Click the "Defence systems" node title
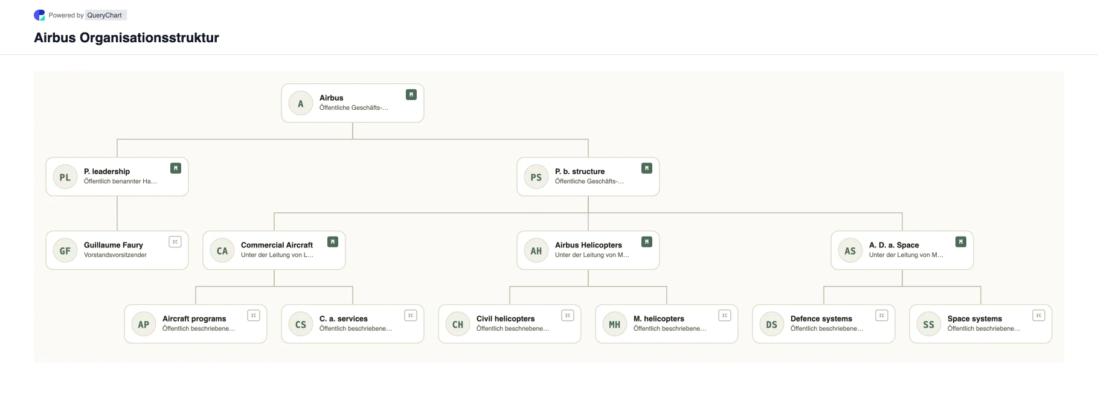 point(821,319)
